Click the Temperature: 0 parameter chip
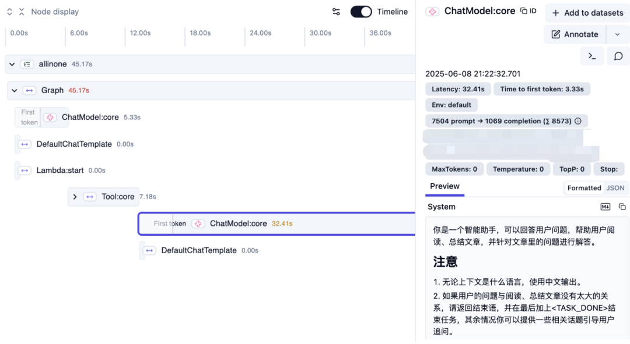Screen dimensions: 630x344 pyautogui.click(x=518, y=169)
